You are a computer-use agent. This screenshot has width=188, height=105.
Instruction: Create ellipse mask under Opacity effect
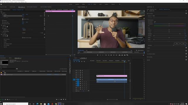3,27
